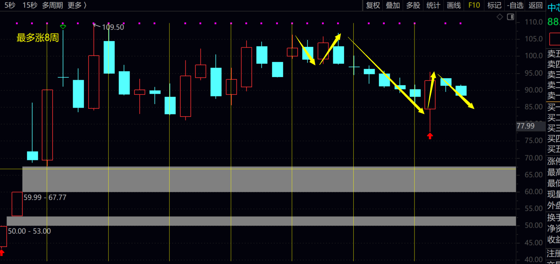Screen dimensions: 560x264
Task: Expand the 更多 periods dropdown
Action: click(x=77, y=5)
